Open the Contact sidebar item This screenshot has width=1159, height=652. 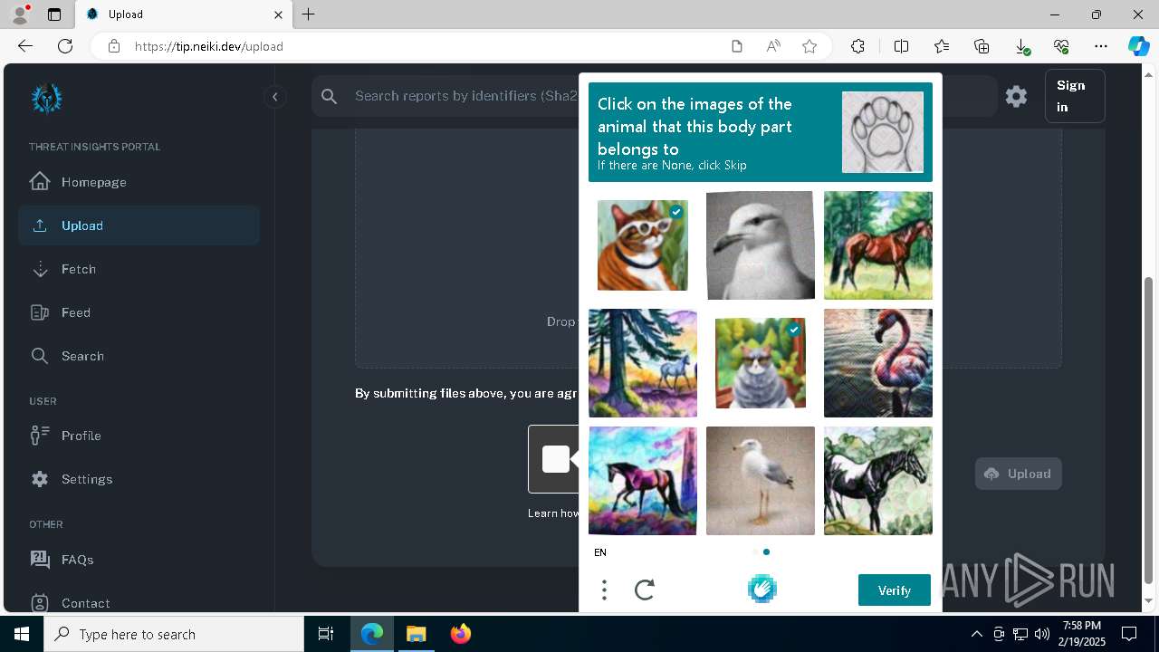139,603
